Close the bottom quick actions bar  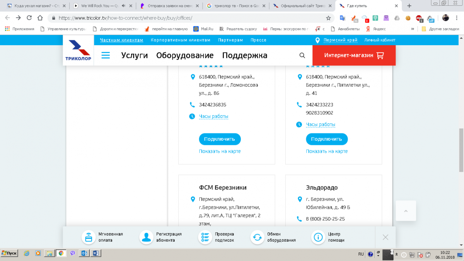pos(385,237)
